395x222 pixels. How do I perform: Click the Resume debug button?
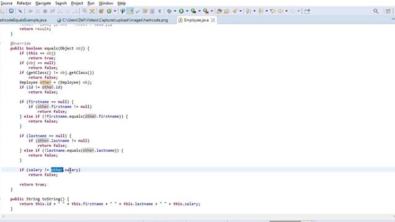pyautogui.click(x=30, y=11)
